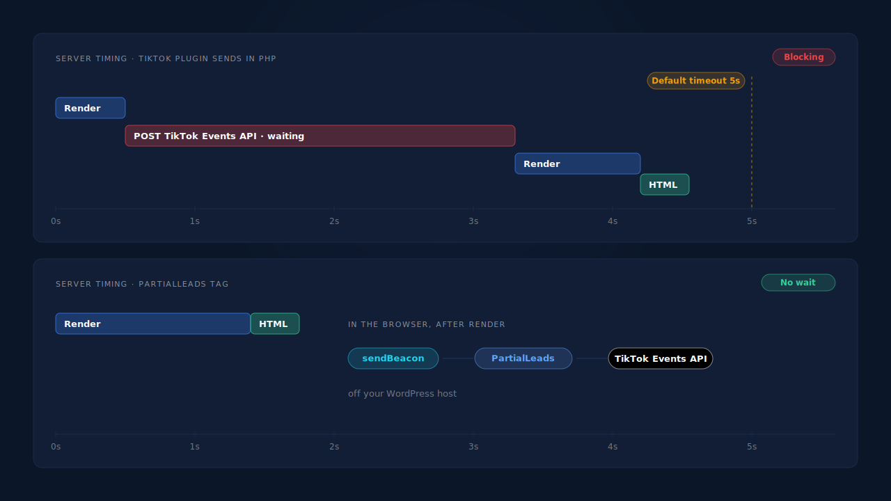Select the 1s axis label in the PartialLeads tag timeline

click(195, 447)
